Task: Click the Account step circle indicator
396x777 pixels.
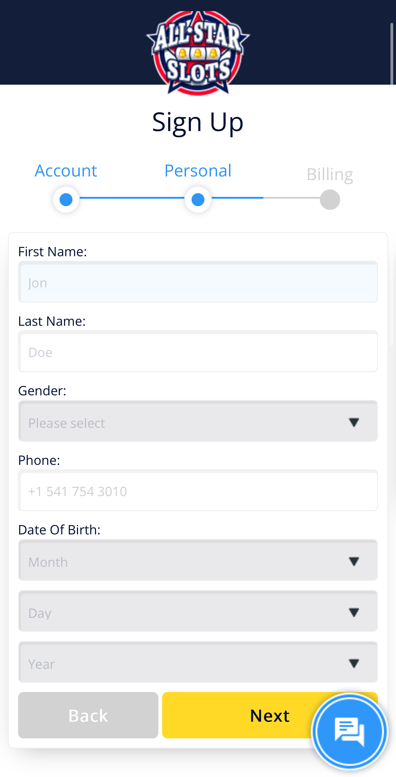Action: (66, 200)
